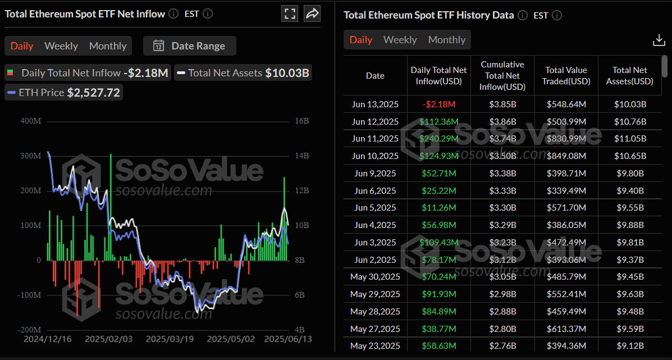This screenshot has width=672, height=360.
Task: Toggle Daily Total Net Inflow series
Action: pos(88,73)
